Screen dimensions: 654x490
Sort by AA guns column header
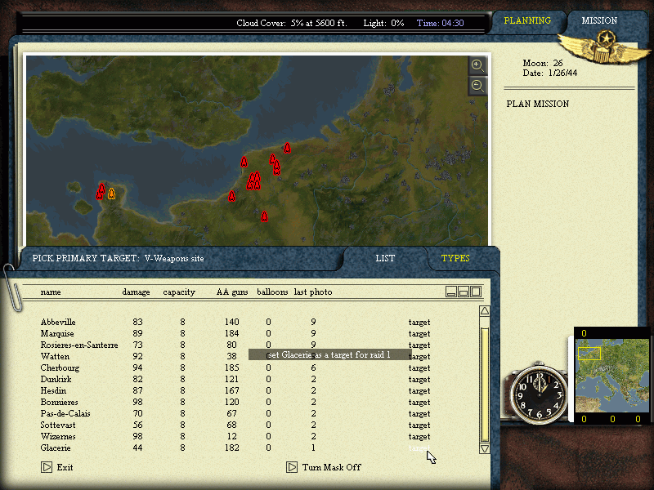point(232,292)
